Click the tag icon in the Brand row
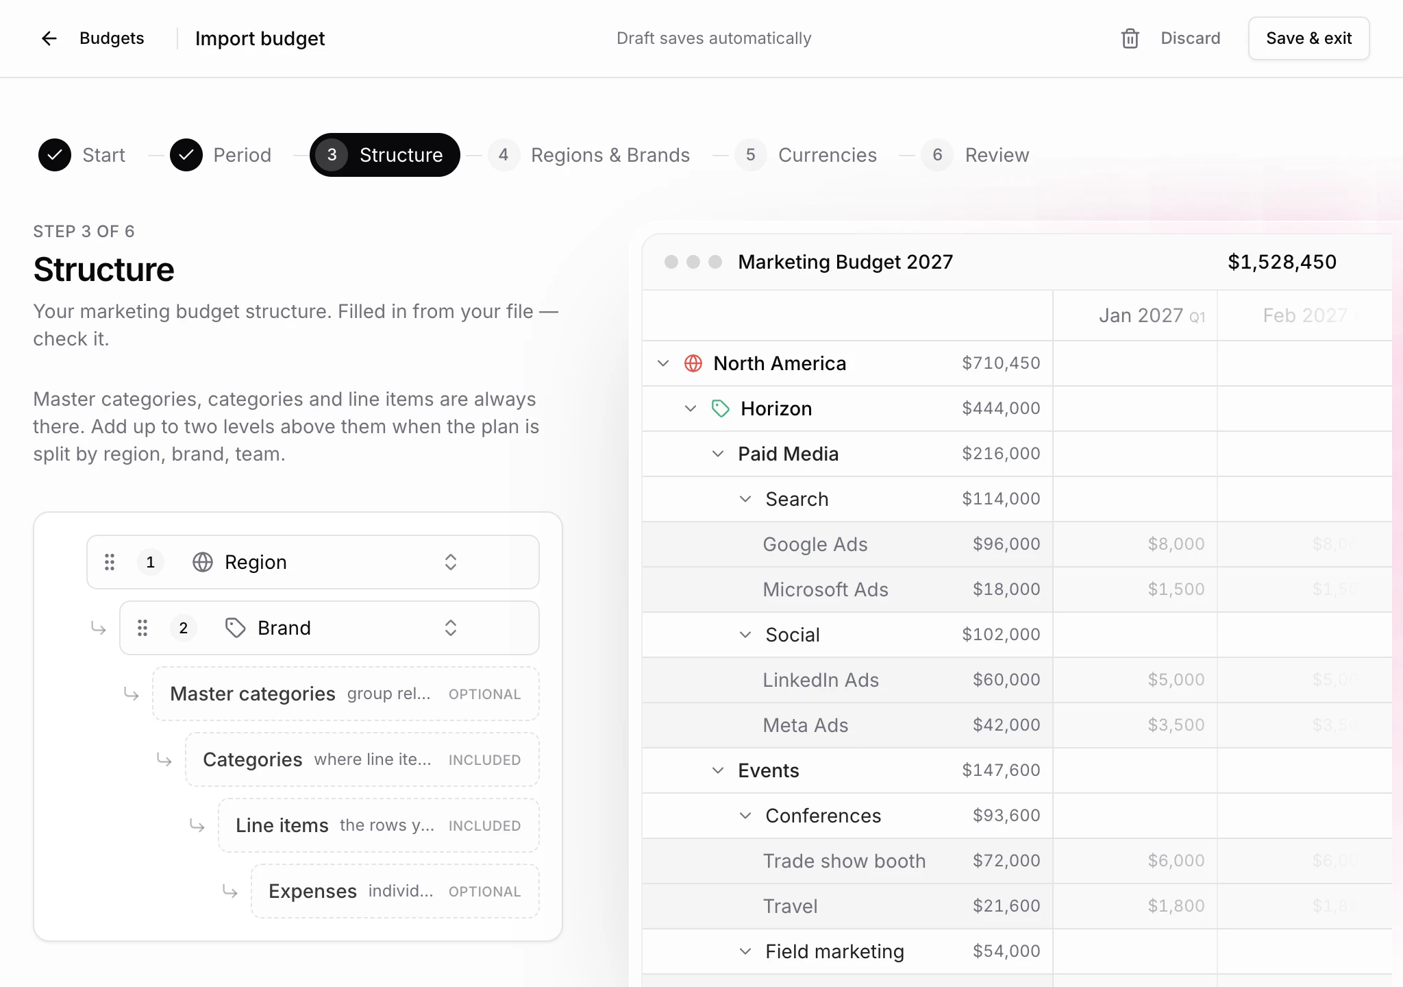 pos(236,628)
